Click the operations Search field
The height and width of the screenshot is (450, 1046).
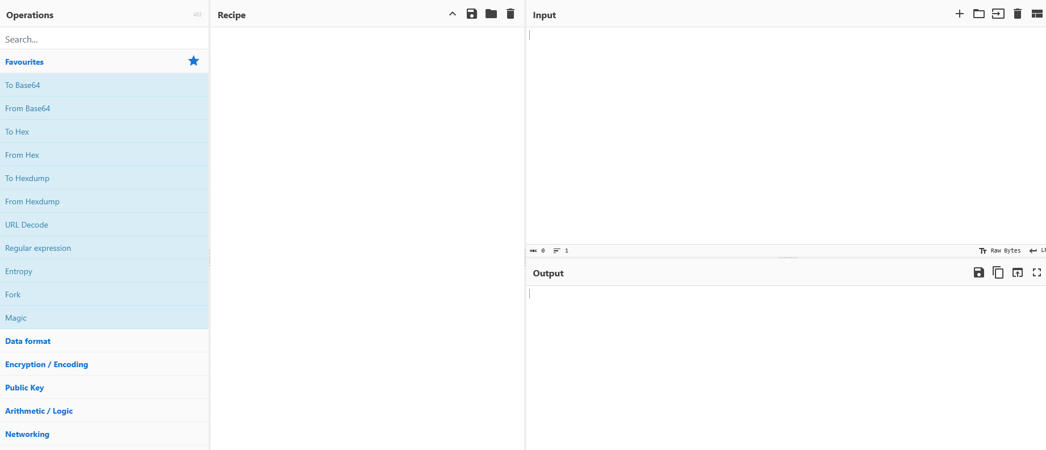104,39
